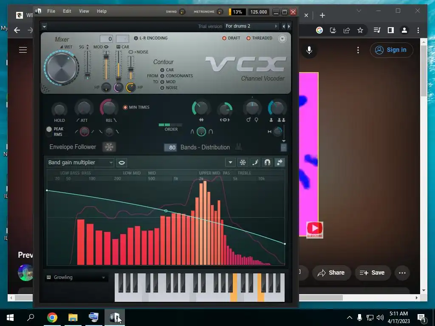Open Chrome three-dot menu
The height and width of the screenshot is (326, 435).
(418, 30)
